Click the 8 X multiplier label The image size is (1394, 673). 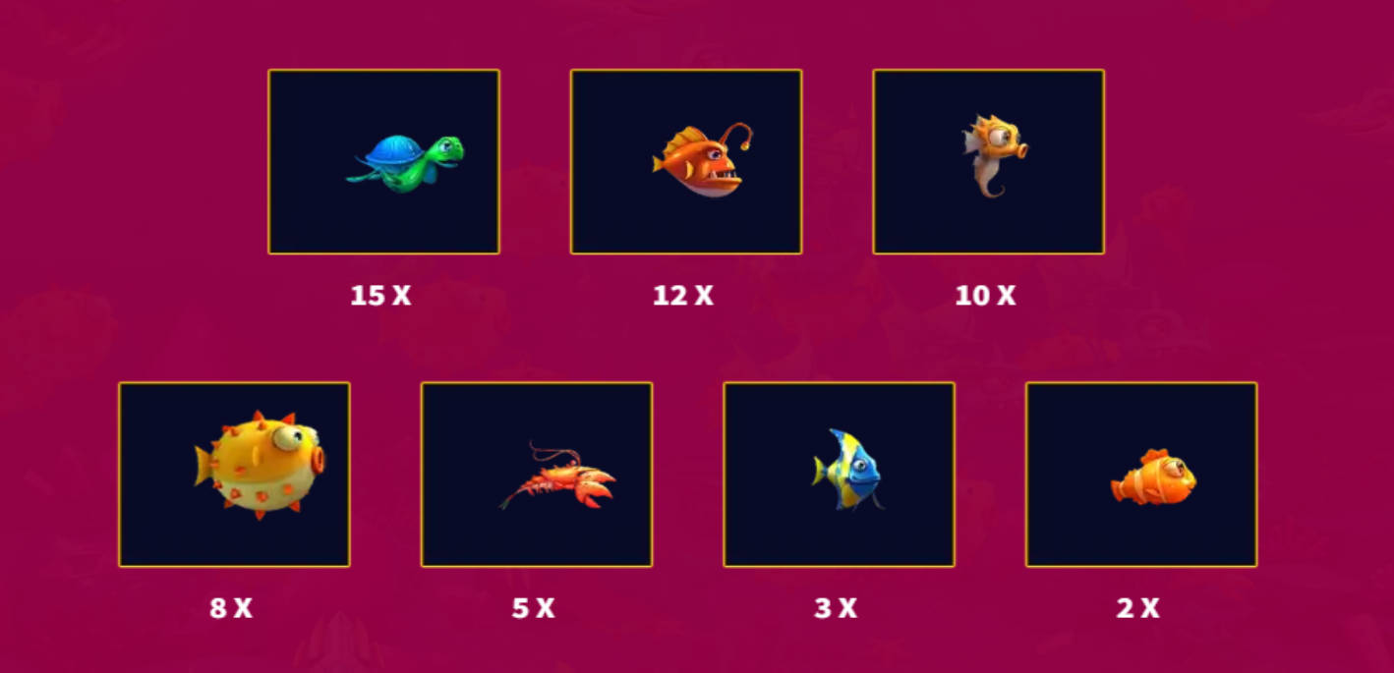point(231,608)
